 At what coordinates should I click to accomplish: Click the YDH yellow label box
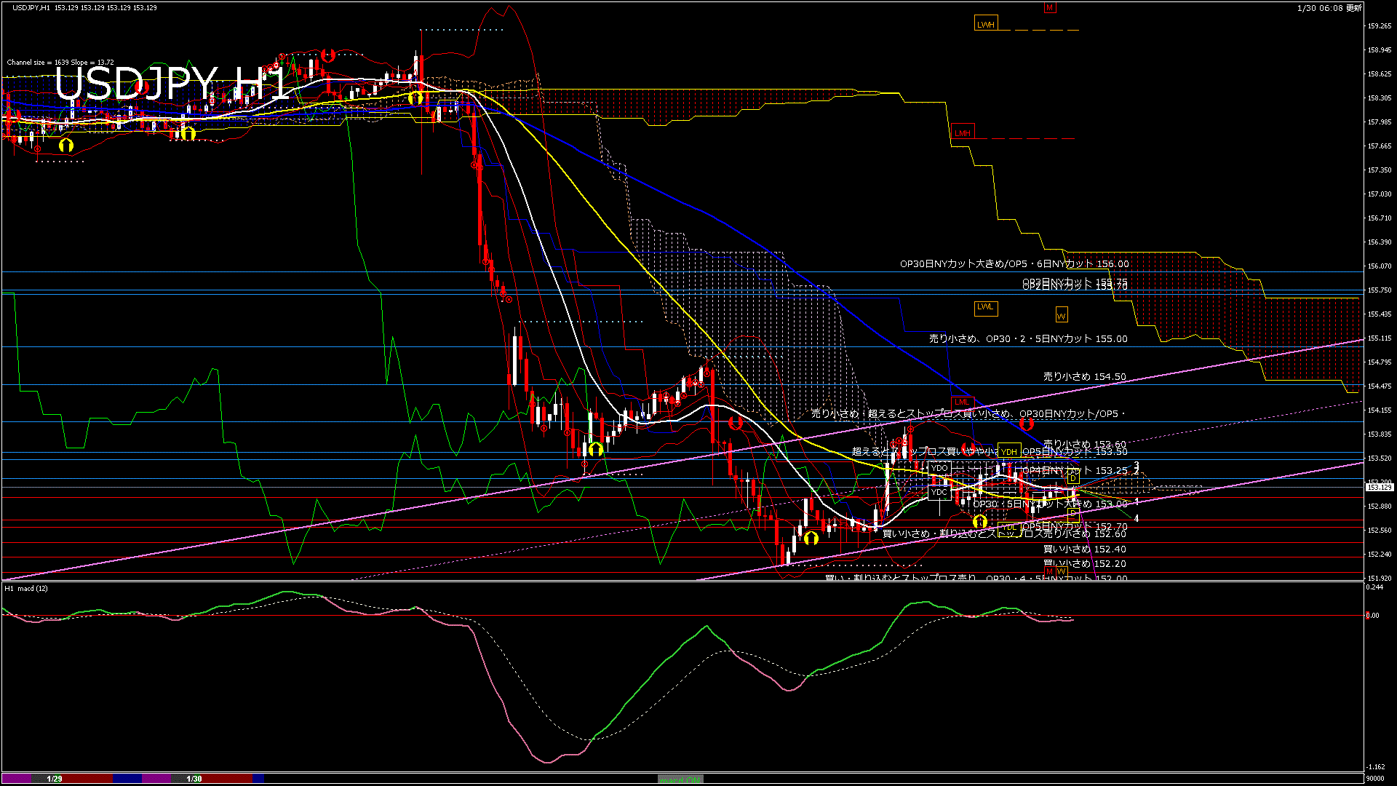1008,452
